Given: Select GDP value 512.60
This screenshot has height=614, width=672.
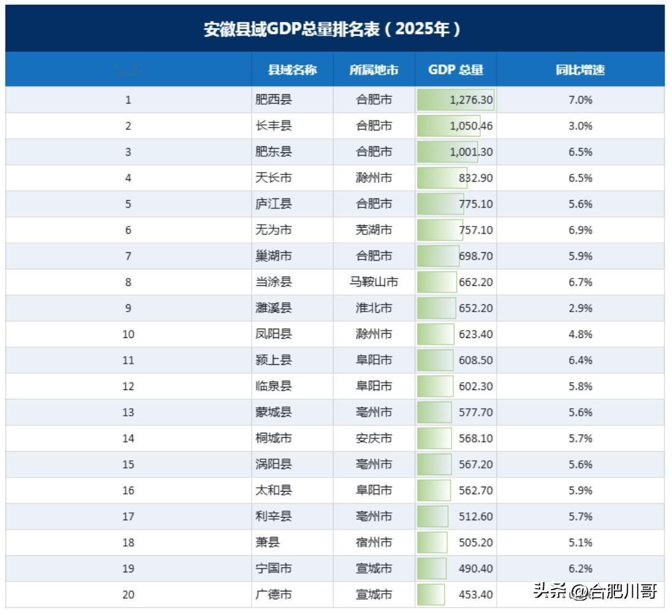Looking at the screenshot, I should click(x=476, y=517).
